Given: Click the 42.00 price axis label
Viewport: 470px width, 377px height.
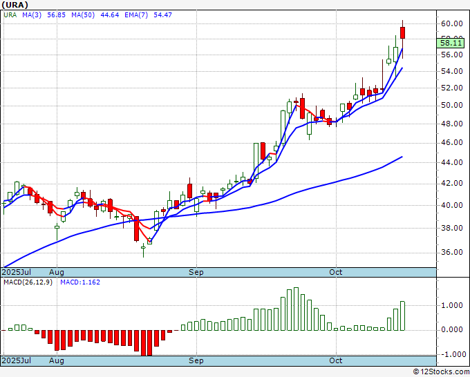Looking at the screenshot, I should pos(452,183).
